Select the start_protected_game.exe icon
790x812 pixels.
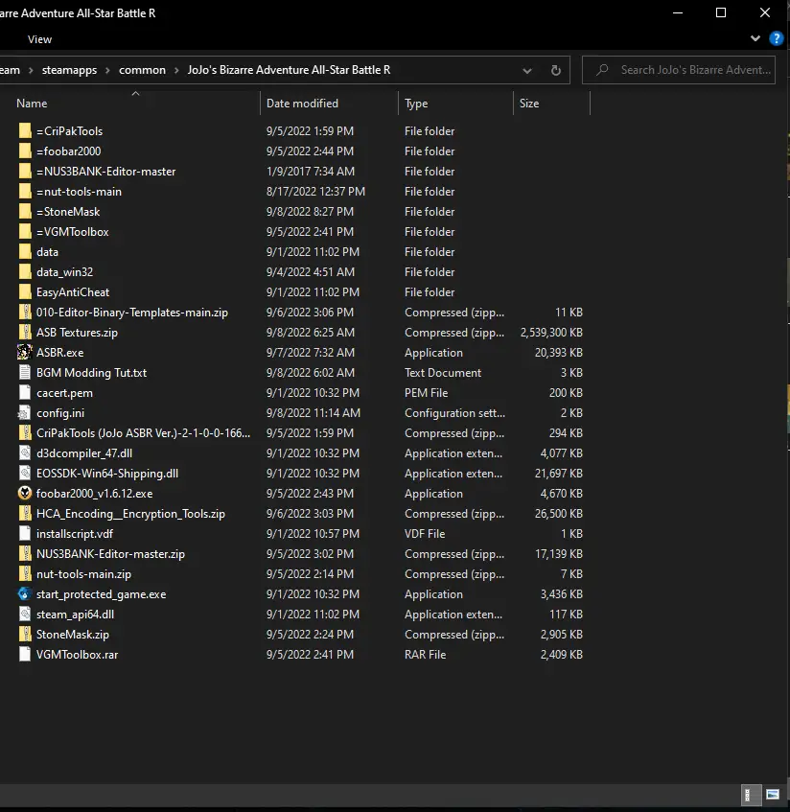[24, 594]
